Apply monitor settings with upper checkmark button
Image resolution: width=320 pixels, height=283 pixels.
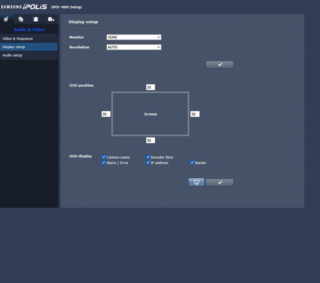[219, 64]
